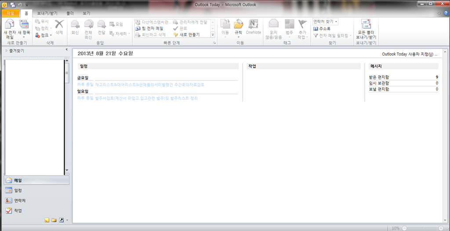The width and height of the screenshot is (450, 231).
Task: Open the 자세히 more respond options
Action: pyautogui.click(x=120, y=33)
